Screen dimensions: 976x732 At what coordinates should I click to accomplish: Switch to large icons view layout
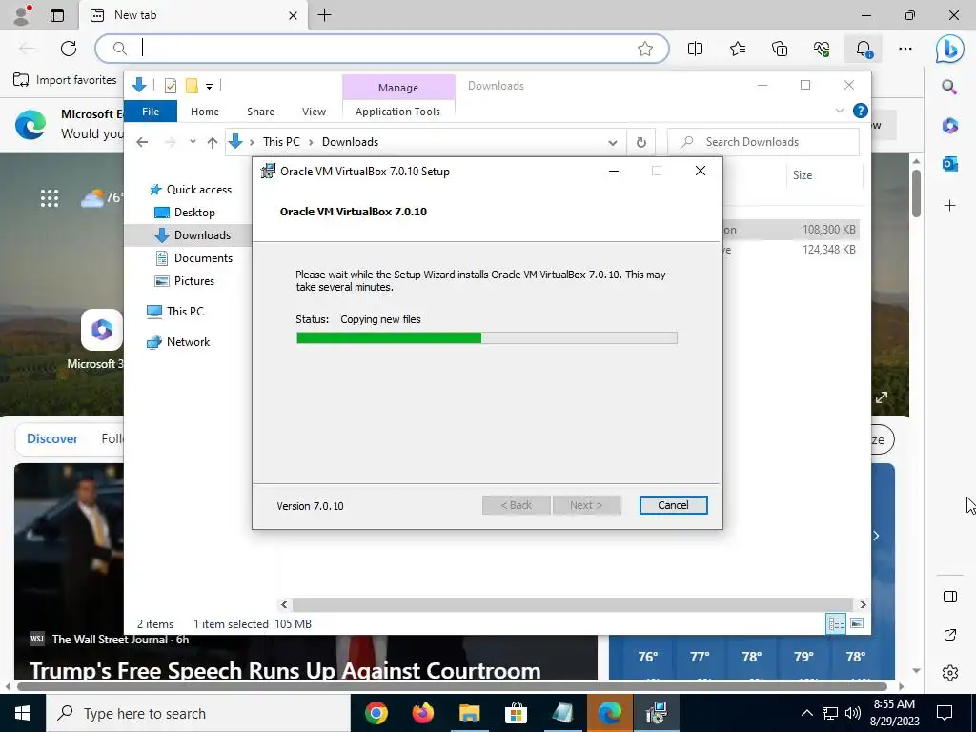pyautogui.click(x=857, y=623)
